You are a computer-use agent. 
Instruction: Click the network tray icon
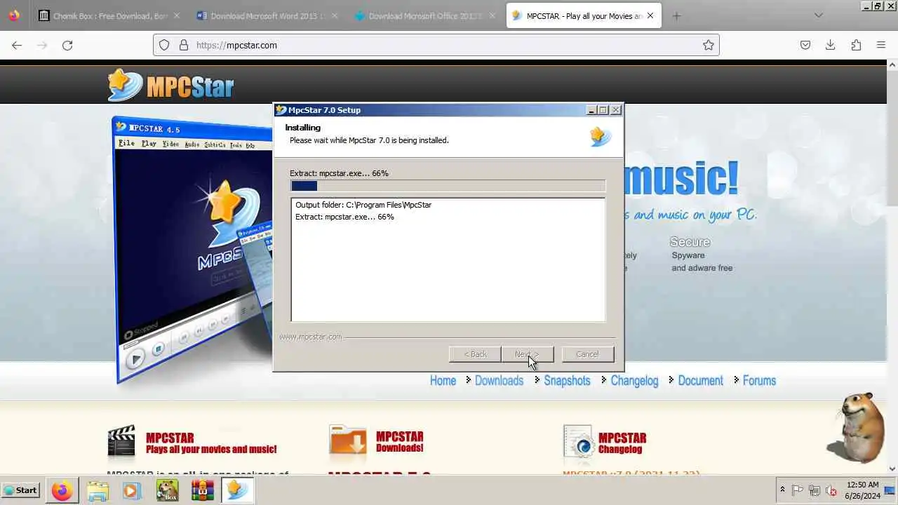point(815,490)
